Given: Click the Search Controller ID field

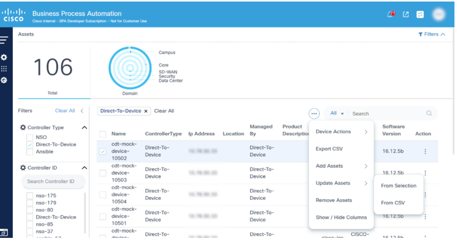Looking at the screenshot, I should pyautogui.click(x=52, y=181).
